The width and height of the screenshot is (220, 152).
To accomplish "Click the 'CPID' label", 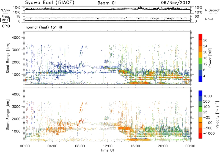I will coord(6,26).
